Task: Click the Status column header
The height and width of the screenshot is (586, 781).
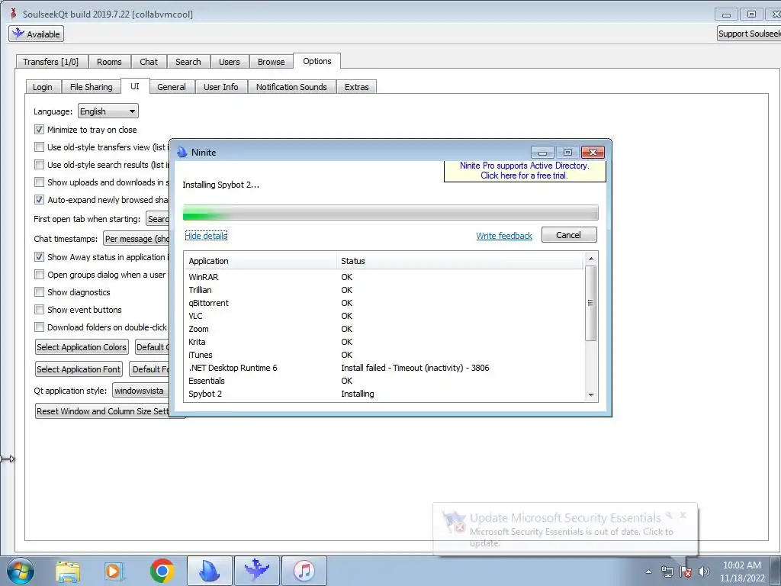Action: tap(459, 261)
